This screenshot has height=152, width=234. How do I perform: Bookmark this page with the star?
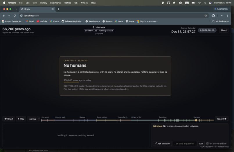[206, 15]
